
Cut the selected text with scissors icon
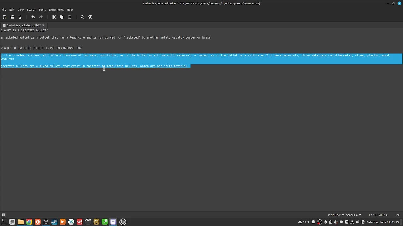(54, 17)
